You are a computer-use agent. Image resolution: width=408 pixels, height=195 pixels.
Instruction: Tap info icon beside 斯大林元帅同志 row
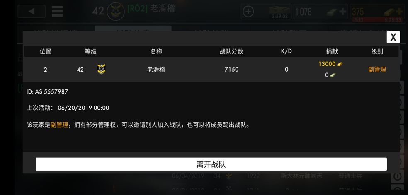(397, 177)
